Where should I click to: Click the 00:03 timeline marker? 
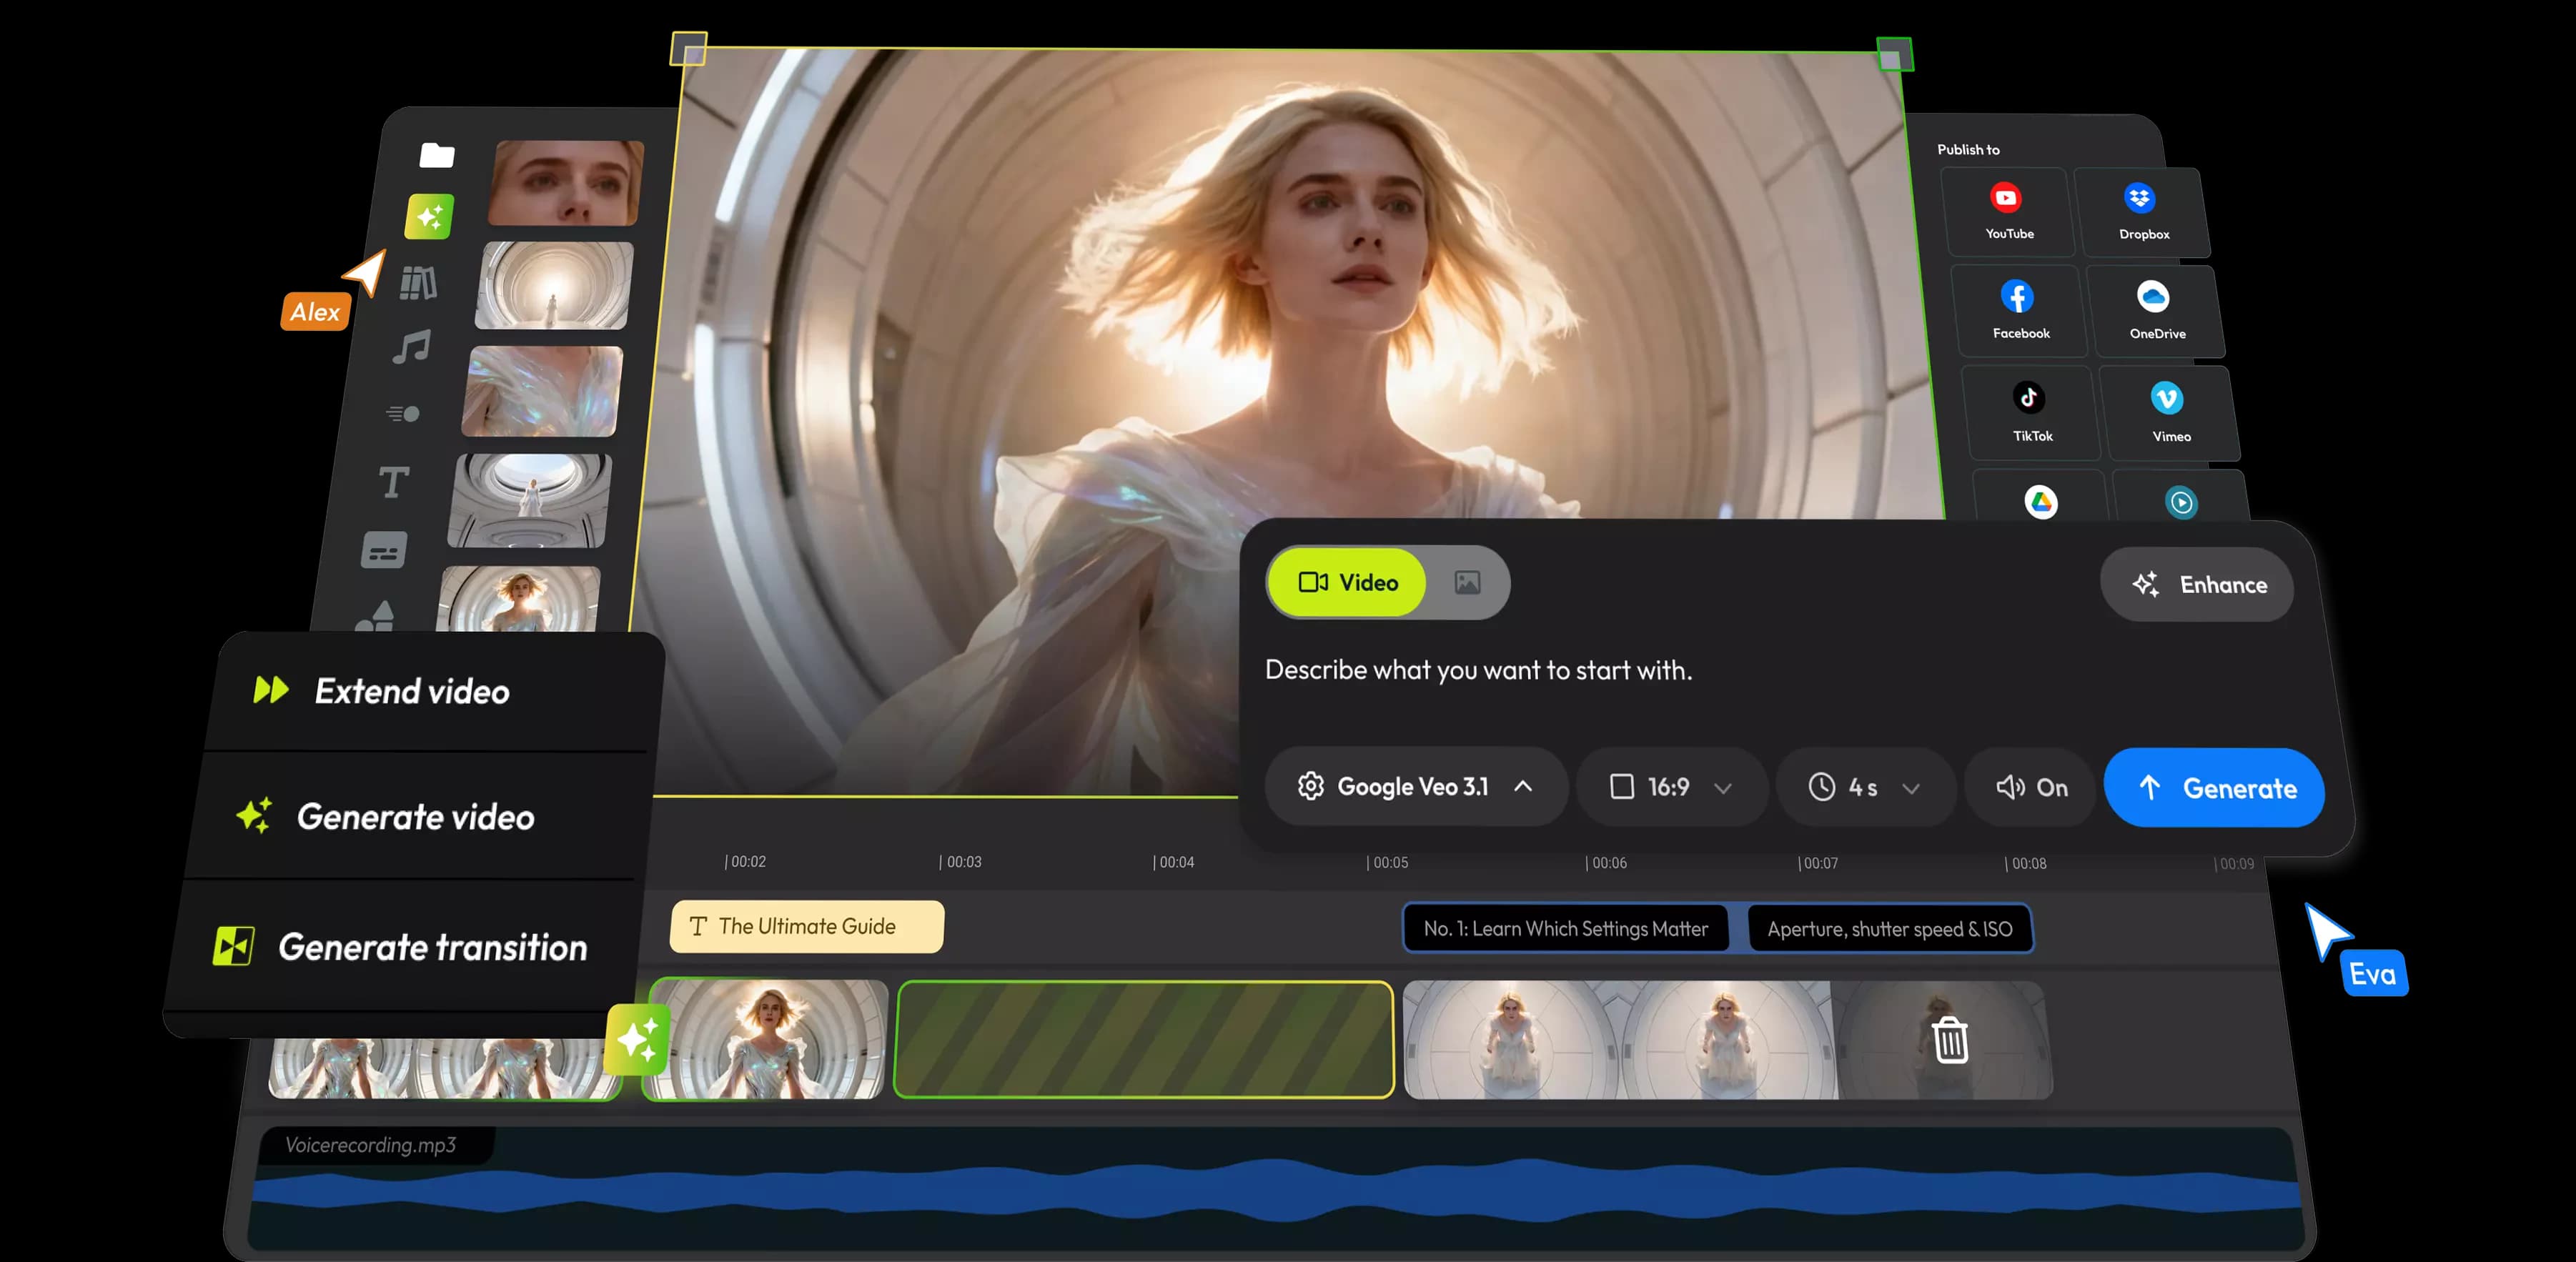(961, 861)
